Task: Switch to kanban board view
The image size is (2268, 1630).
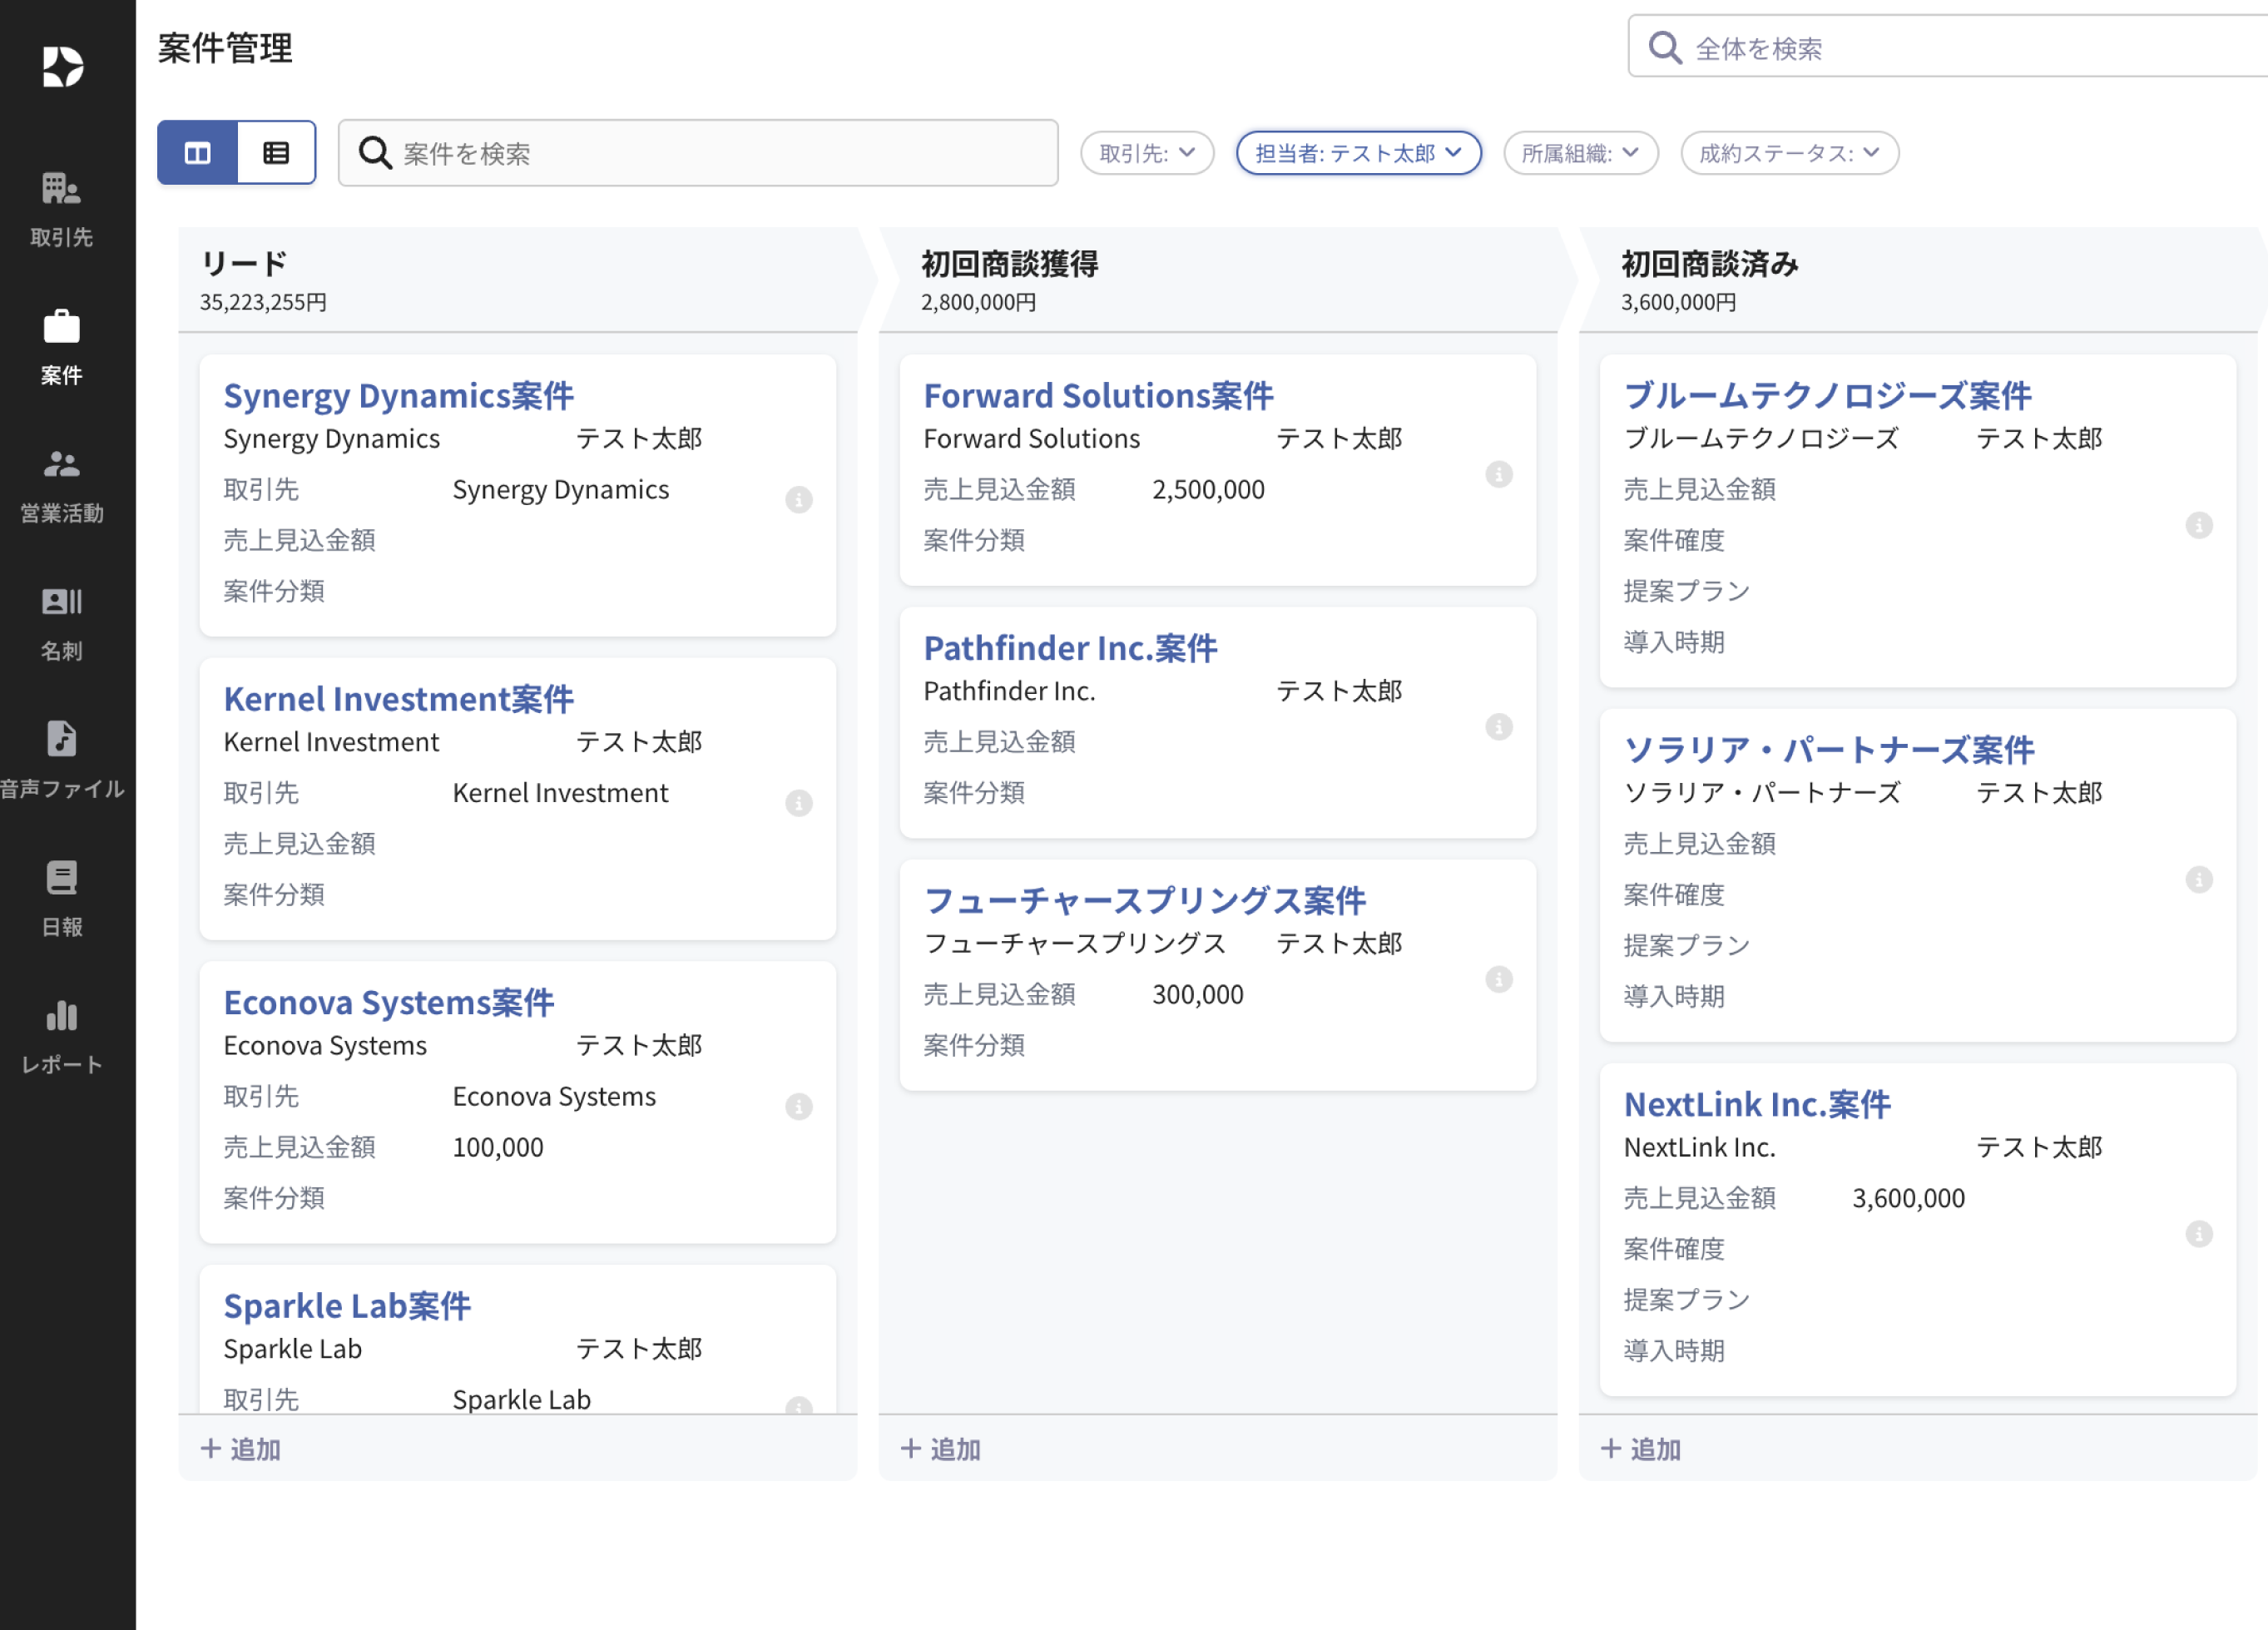Action: click(x=198, y=153)
